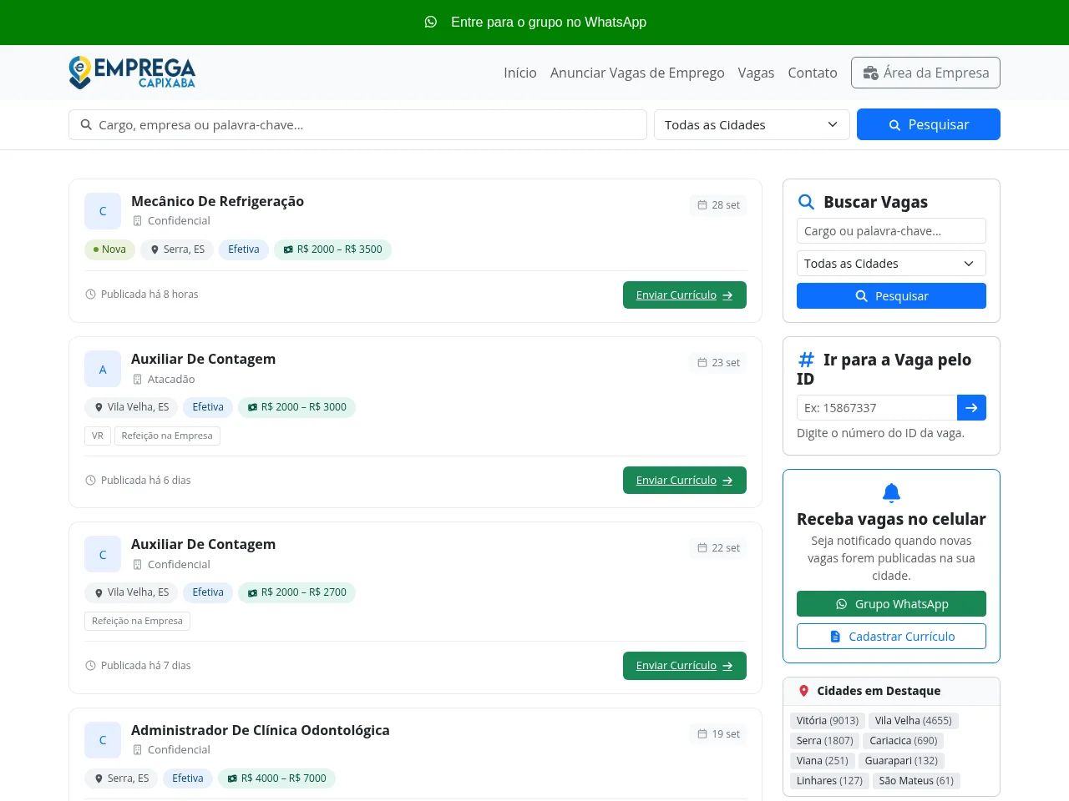
Task: Select city Serra (1807)
Action: click(x=825, y=741)
